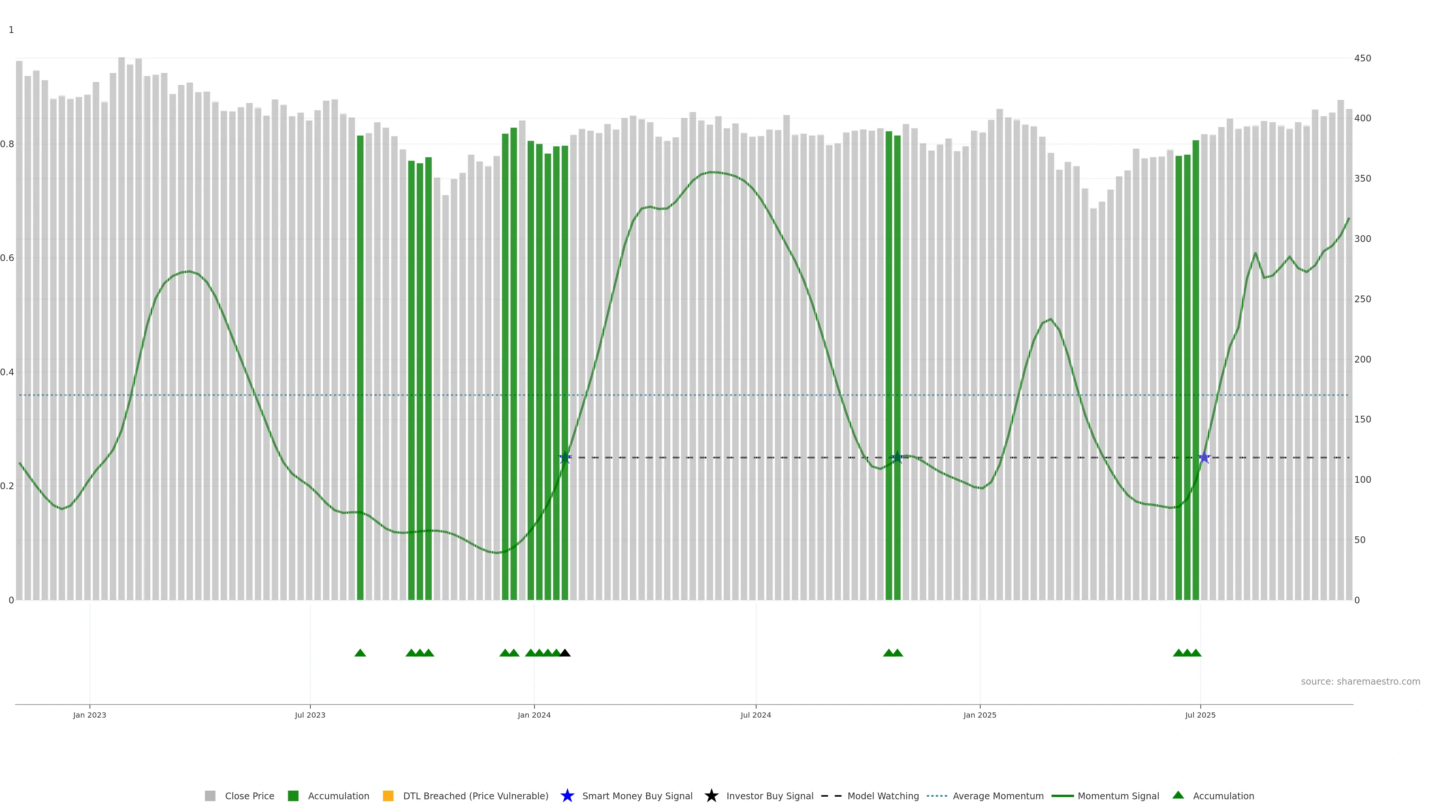
Task: Toggle the DTL Breached (Price Vulnerable) label
Action: (x=476, y=796)
